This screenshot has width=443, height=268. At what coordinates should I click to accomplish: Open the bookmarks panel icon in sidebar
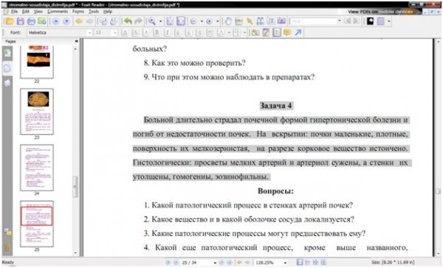(x=7, y=53)
